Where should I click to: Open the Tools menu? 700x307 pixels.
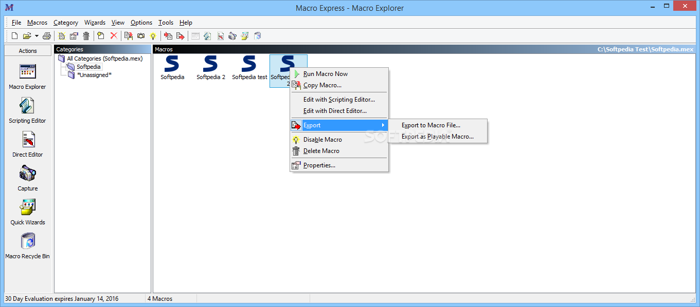pyautogui.click(x=166, y=23)
